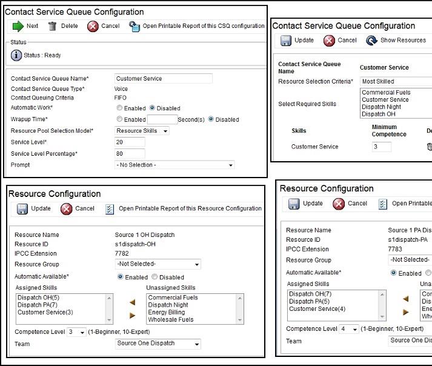
Task: Click the red Cancel icon in skills CSQ panel
Action: pyautogui.click(x=329, y=41)
